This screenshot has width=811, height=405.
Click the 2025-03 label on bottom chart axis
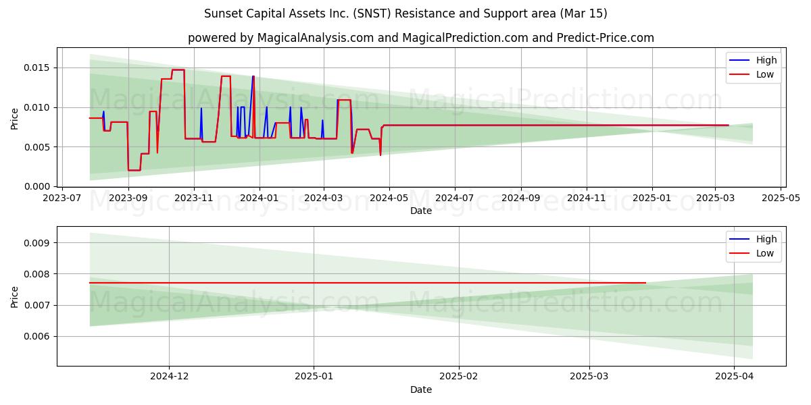pos(589,378)
